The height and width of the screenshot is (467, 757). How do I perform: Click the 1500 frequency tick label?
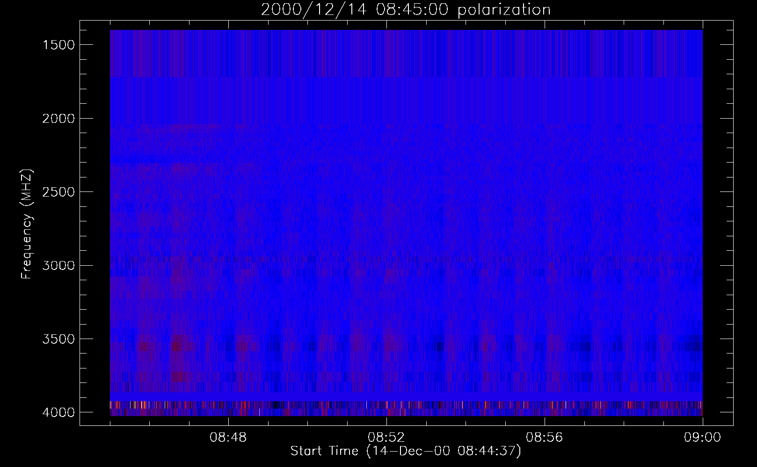click(x=58, y=45)
